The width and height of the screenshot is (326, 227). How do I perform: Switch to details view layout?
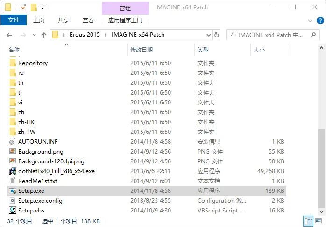point(308,221)
